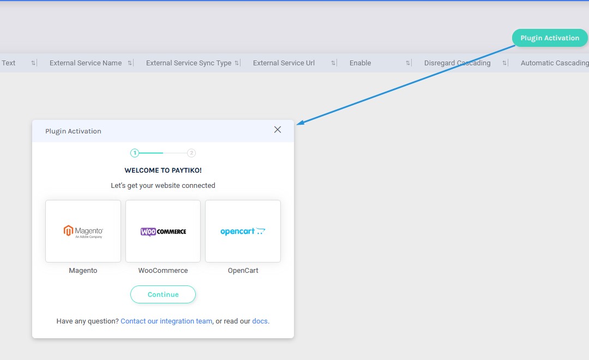
Task: Sort by Disregard Cascading sort icon
Action: (x=504, y=63)
